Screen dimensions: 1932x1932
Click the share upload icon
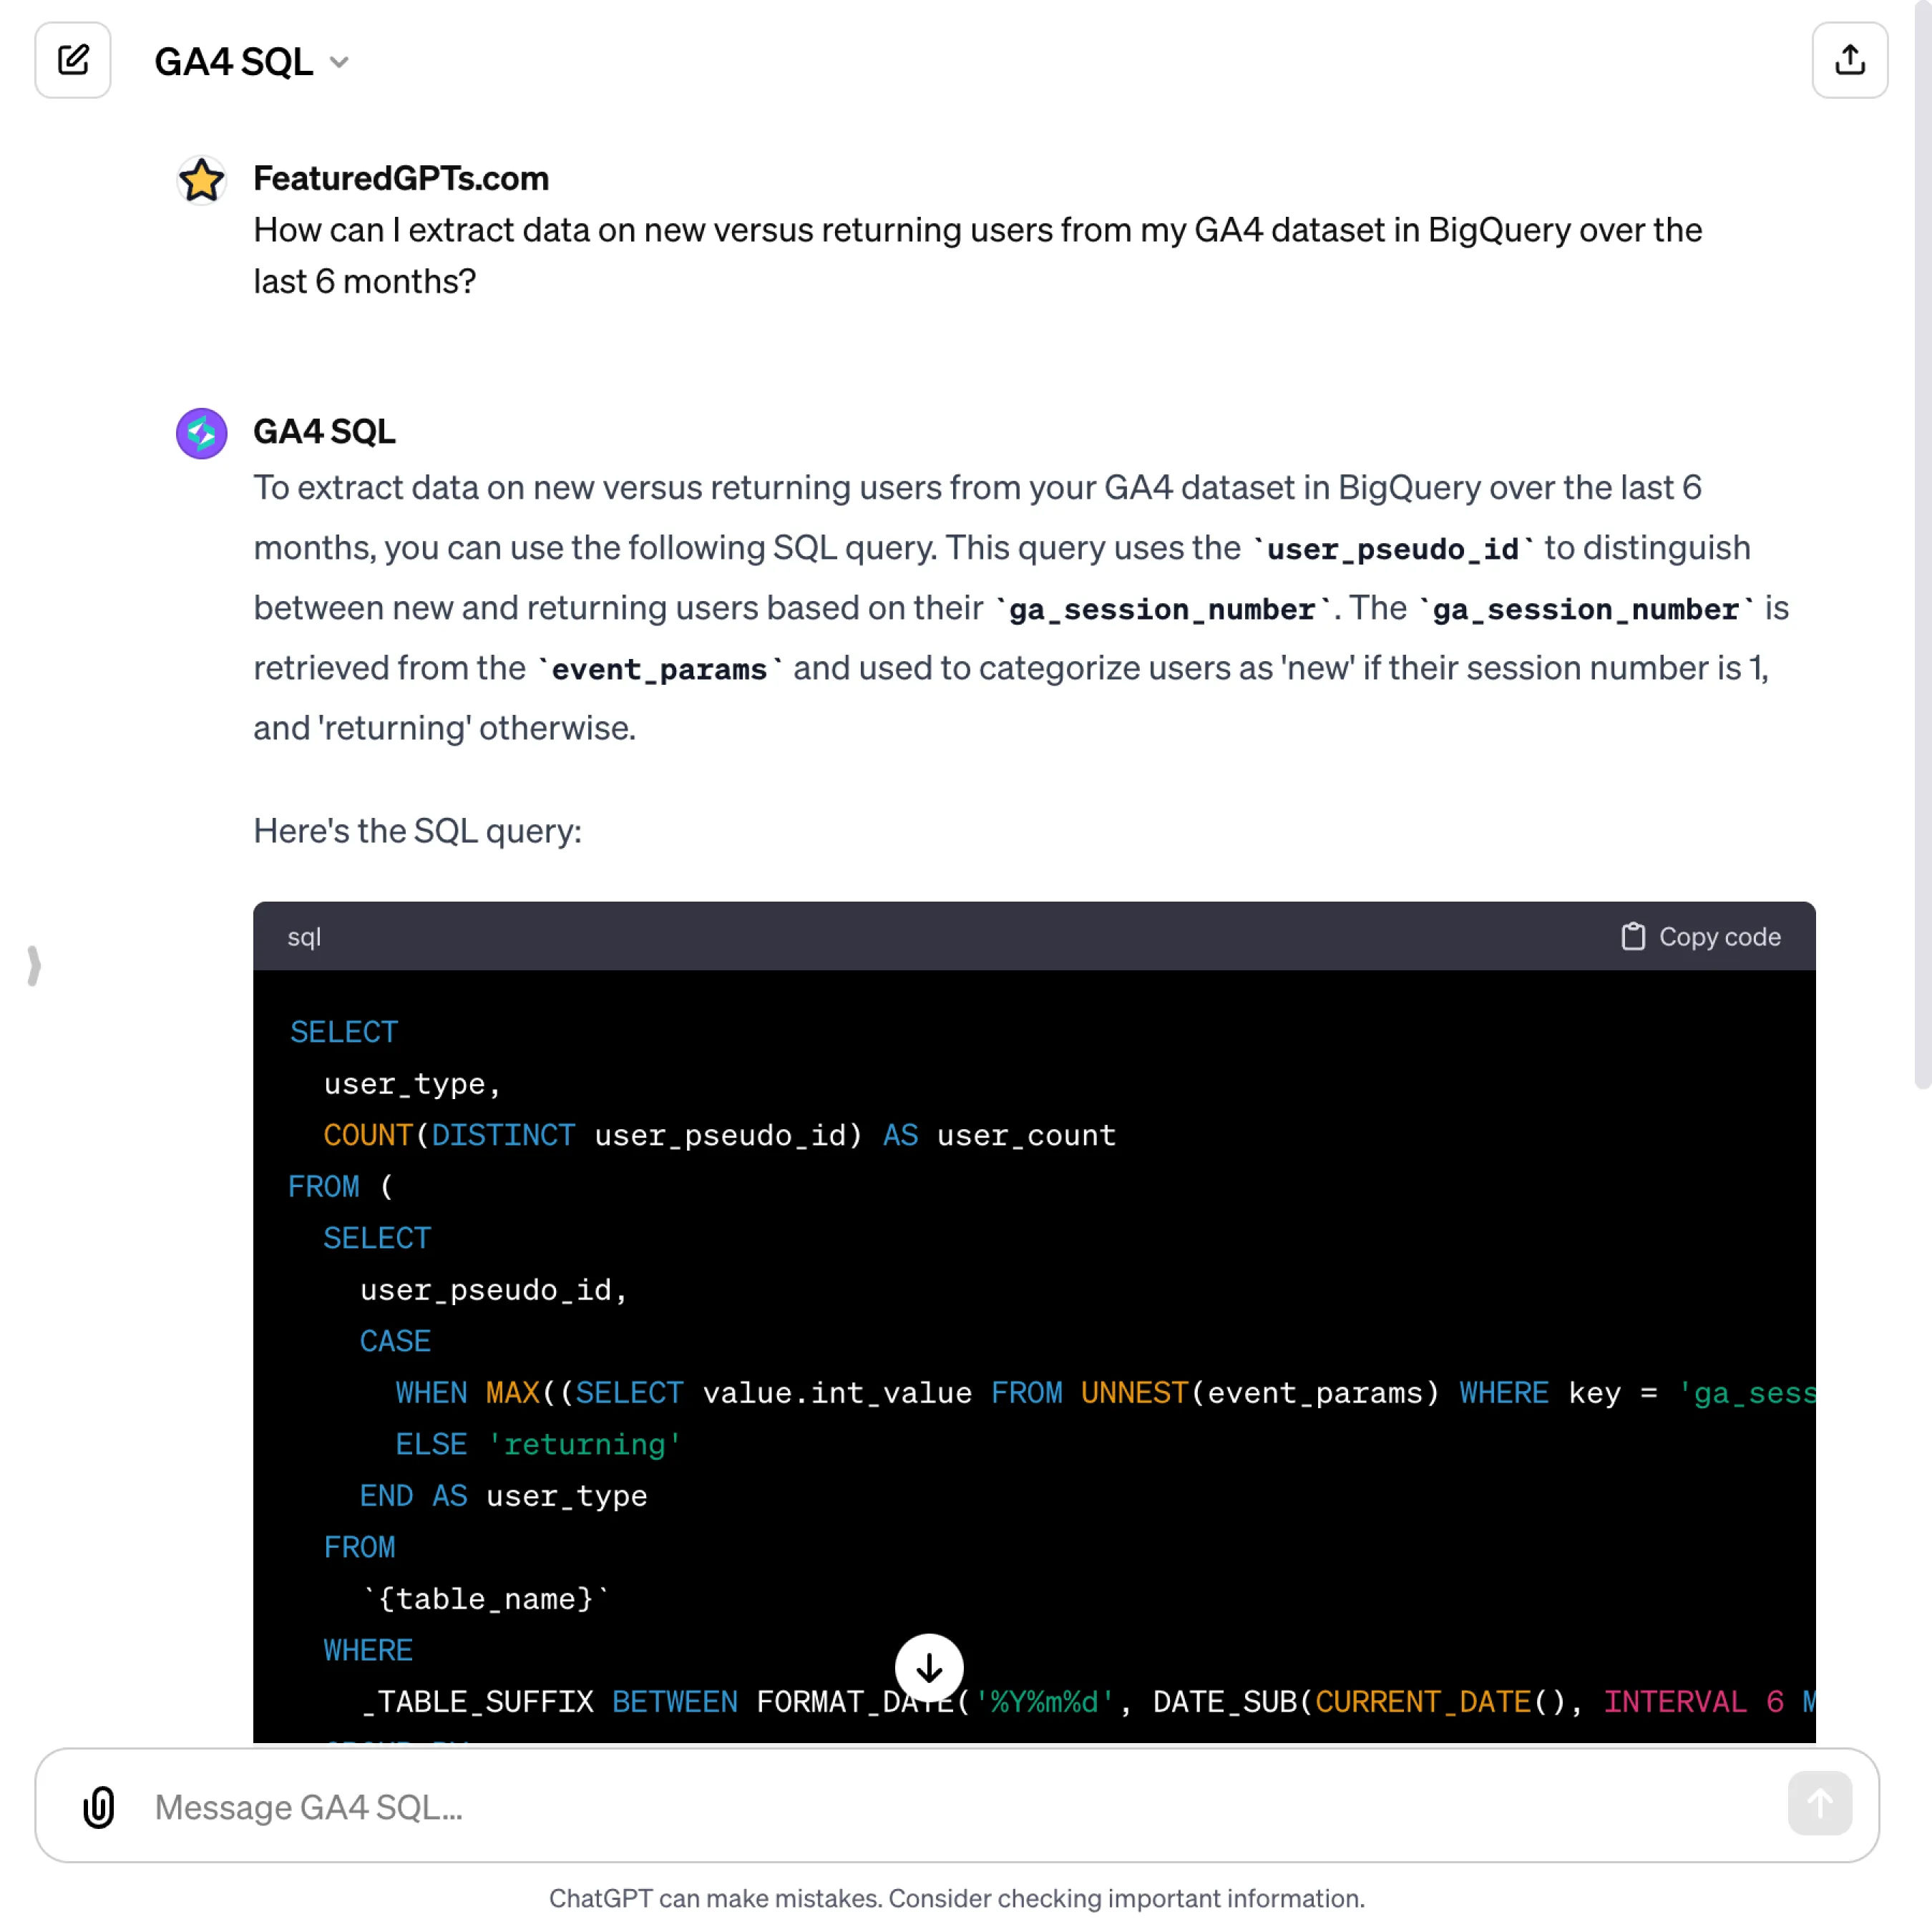coord(1849,60)
